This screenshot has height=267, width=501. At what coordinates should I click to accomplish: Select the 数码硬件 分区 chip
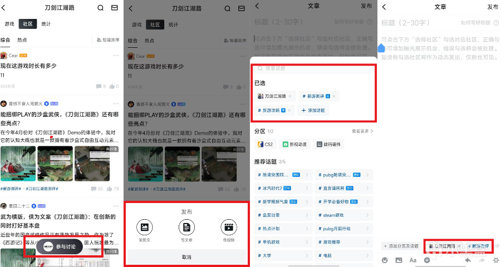click(329, 145)
